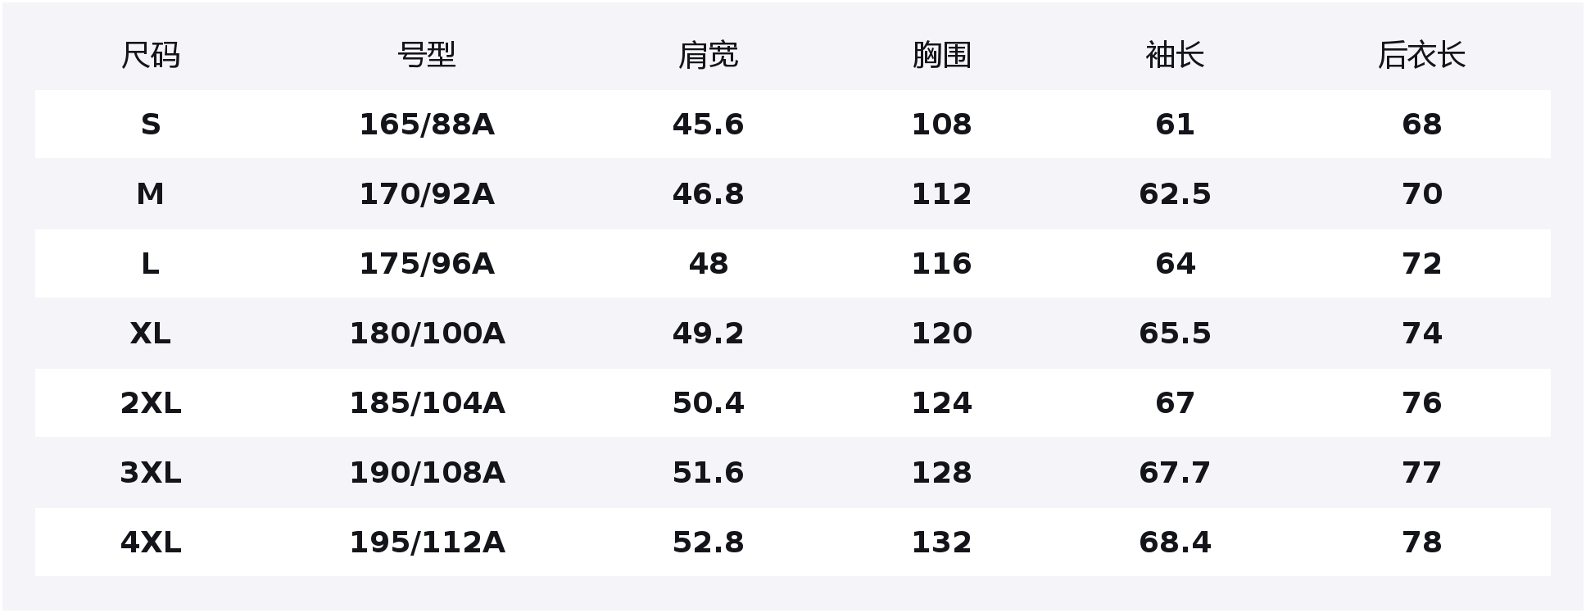Image resolution: width=1586 pixels, height=613 pixels.
Task: Select sleeve length value 65.5
Action: tap(1175, 334)
